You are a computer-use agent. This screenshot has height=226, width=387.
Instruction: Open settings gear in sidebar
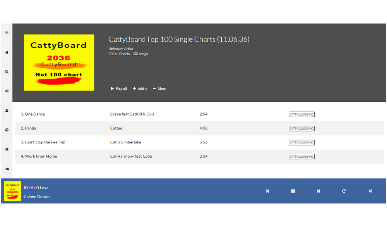[x=7, y=149]
